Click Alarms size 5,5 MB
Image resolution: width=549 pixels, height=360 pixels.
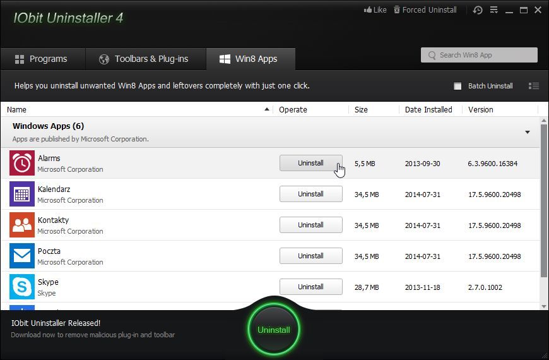tap(365, 164)
